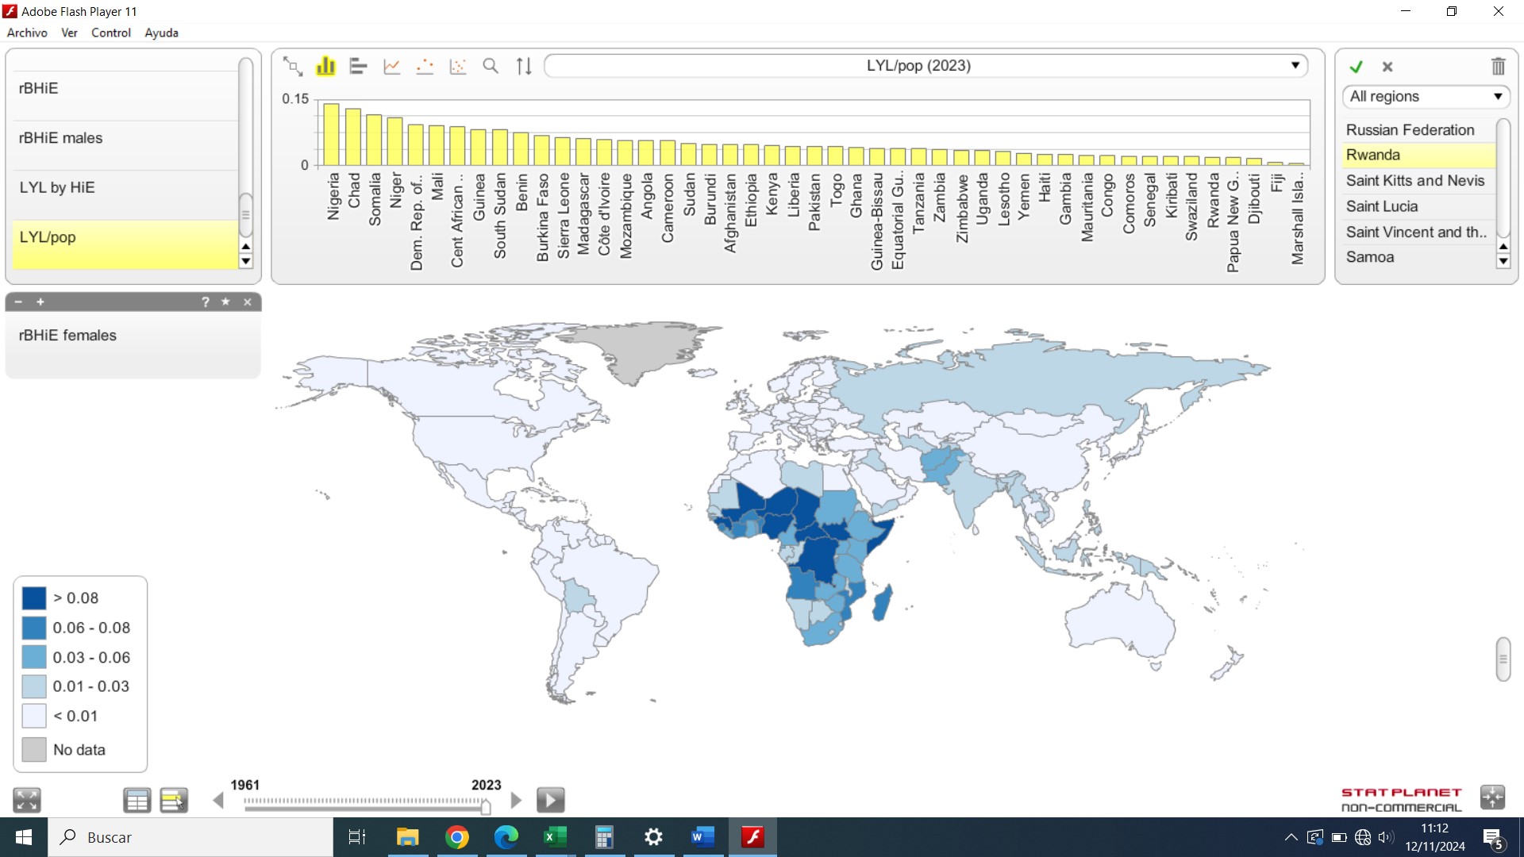Click the highlighted row selection icon

point(174,800)
